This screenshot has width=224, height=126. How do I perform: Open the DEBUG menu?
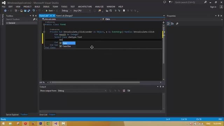pyautogui.click(x=46, y=7)
